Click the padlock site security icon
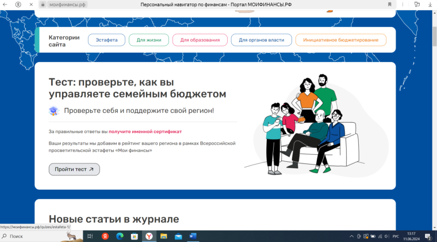Image resolution: width=437 pixels, height=242 pixels. (43, 5)
